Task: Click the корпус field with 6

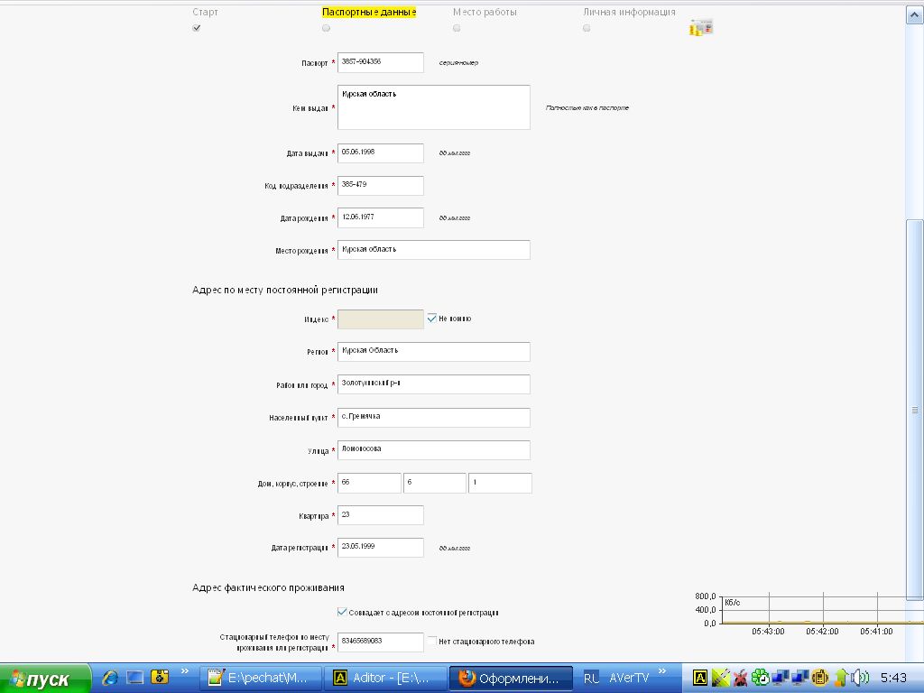Action: click(434, 483)
